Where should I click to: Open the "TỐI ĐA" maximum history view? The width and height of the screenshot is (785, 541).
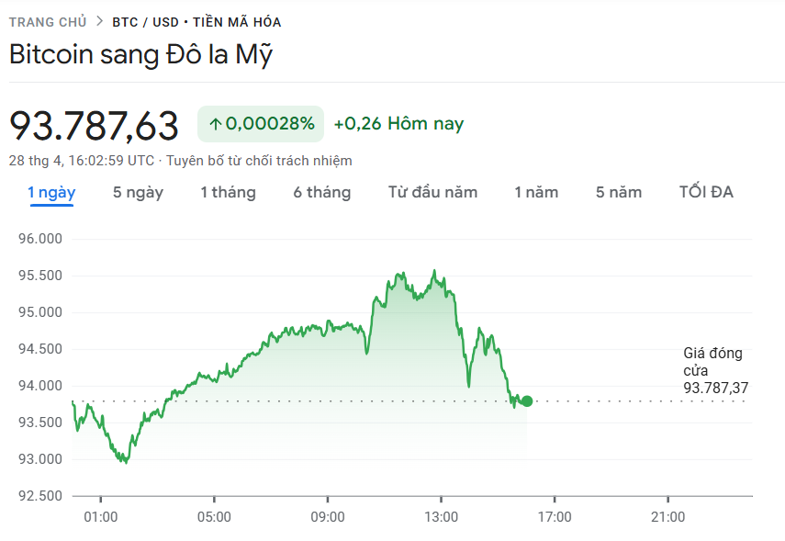point(705,192)
